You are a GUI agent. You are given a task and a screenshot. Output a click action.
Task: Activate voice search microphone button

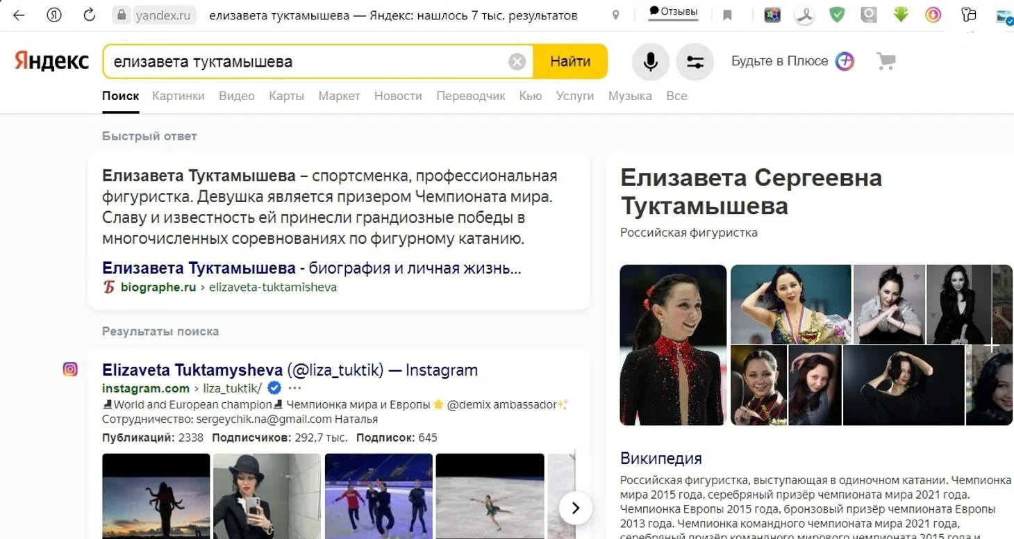point(650,62)
